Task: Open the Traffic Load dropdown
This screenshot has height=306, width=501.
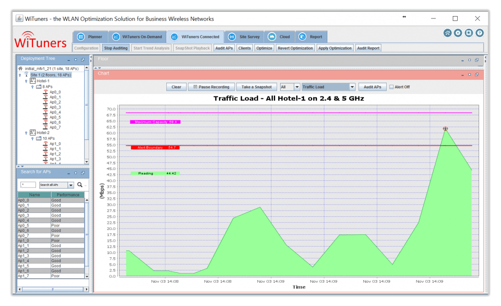Action: pyautogui.click(x=352, y=87)
